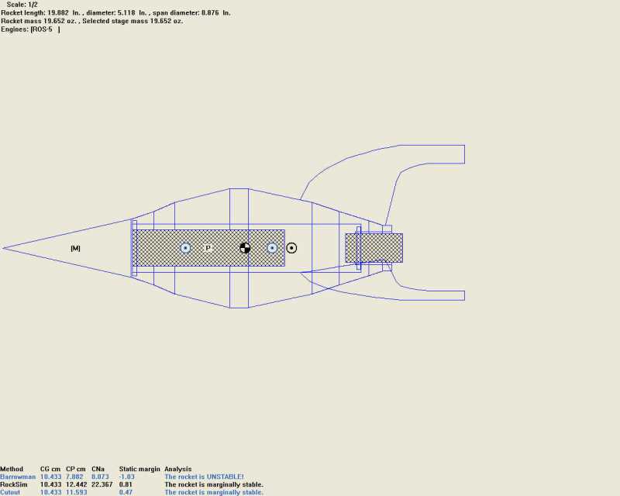This screenshot has height=496, width=620.
Task: Click the Analysis column header
Action: click(177, 469)
